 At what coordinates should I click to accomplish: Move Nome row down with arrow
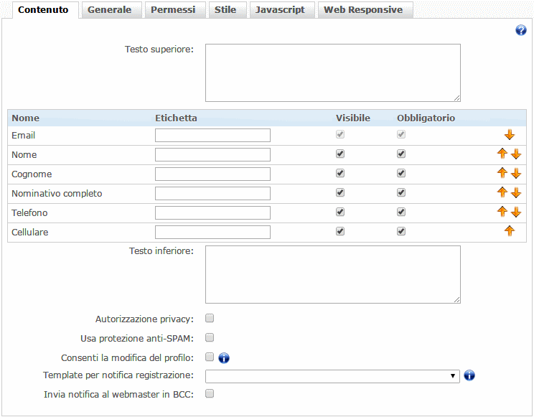tap(516, 154)
